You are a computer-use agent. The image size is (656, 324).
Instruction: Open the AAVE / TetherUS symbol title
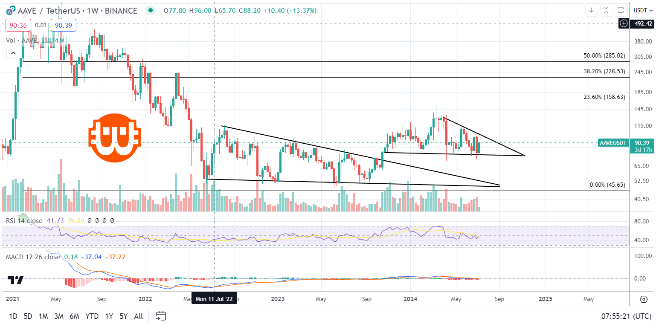50,10
